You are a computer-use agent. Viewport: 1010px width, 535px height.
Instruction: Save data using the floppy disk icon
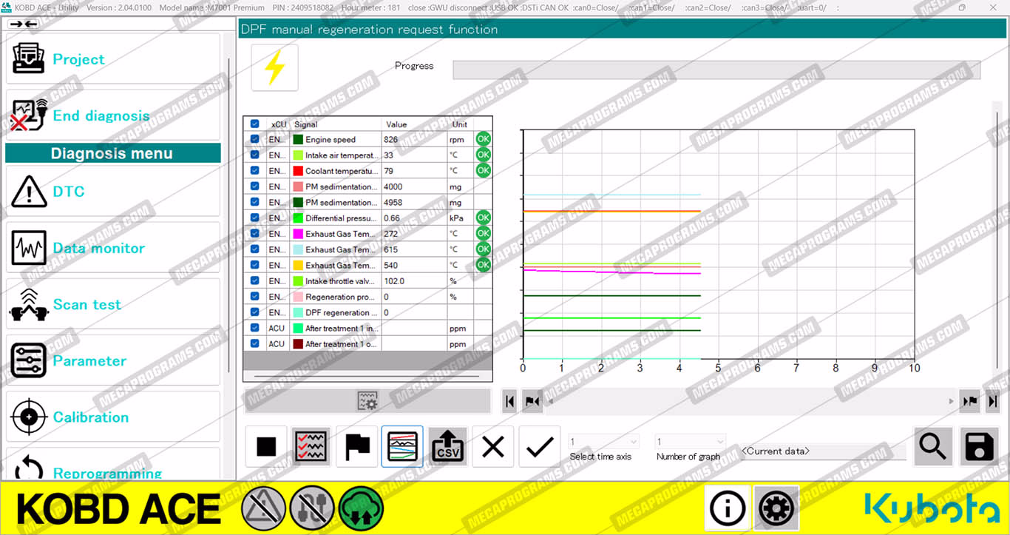(979, 446)
